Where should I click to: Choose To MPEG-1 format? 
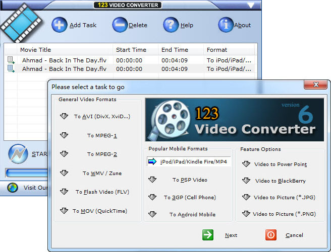coord(102,135)
